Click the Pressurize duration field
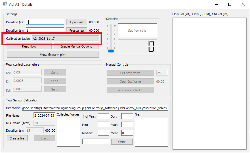 45,30
